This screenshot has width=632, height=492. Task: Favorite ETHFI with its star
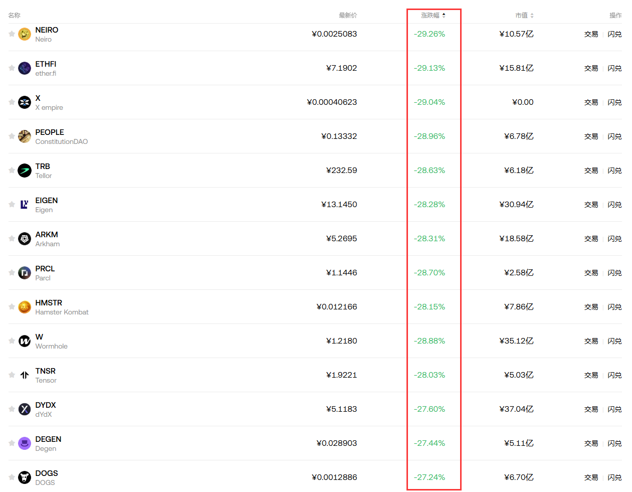coord(12,68)
